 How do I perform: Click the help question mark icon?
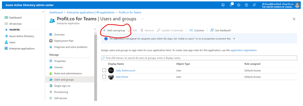(x=246, y=5)
